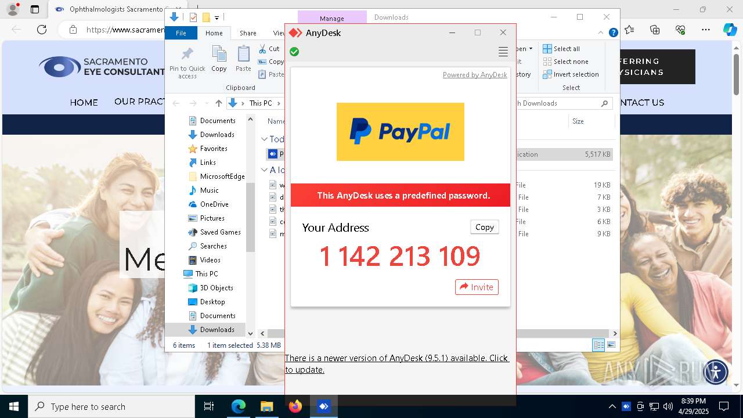743x418 pixels.
Task: Open the notification center icon
Action: (724, 406)
